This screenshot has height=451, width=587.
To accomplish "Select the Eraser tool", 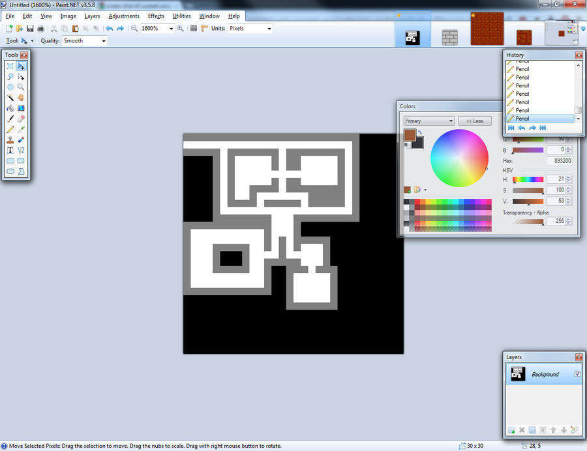I will (22, 118).
